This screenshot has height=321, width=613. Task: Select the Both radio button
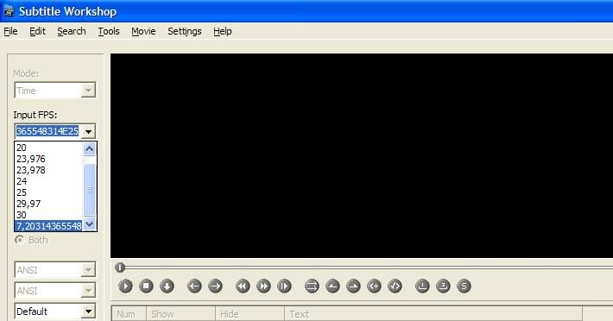tap(19, 240)
